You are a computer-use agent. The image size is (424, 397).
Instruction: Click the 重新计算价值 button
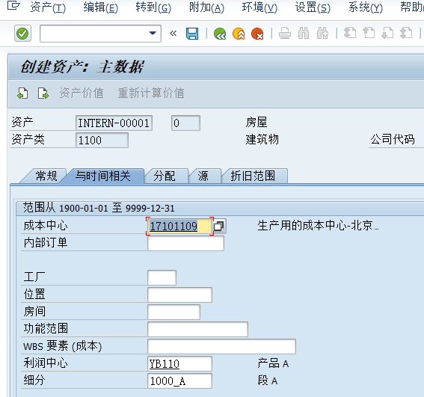pos(151,93)
